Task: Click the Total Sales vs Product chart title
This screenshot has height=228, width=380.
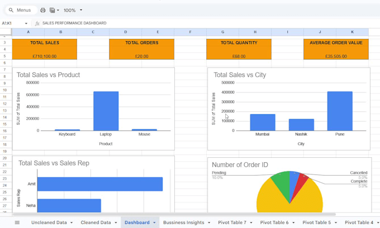Action: pyautogui.click(x=48, y=75)
